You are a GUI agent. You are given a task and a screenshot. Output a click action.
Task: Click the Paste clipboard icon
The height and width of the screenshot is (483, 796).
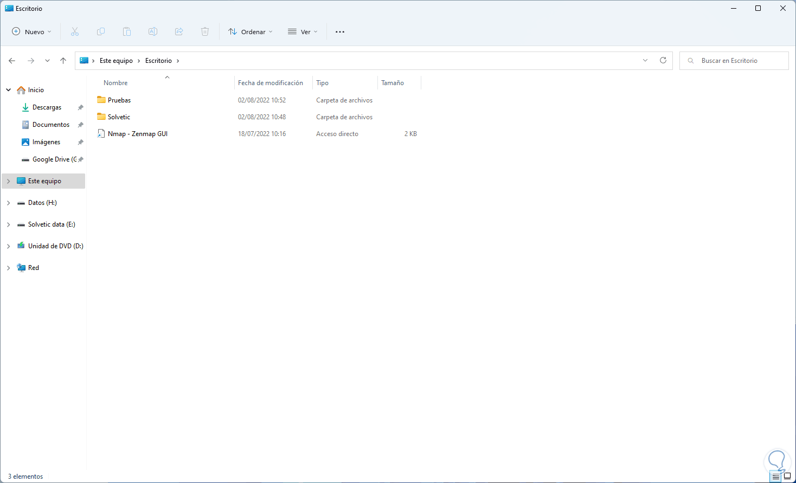127,31
